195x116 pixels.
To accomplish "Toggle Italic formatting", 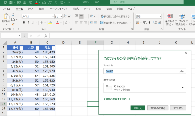I will 28,23.
